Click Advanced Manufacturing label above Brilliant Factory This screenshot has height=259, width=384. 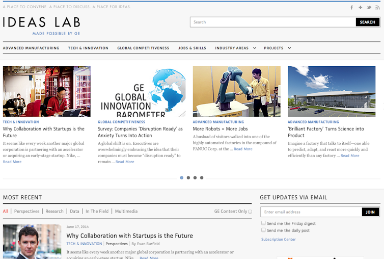[x=313, y=122]
